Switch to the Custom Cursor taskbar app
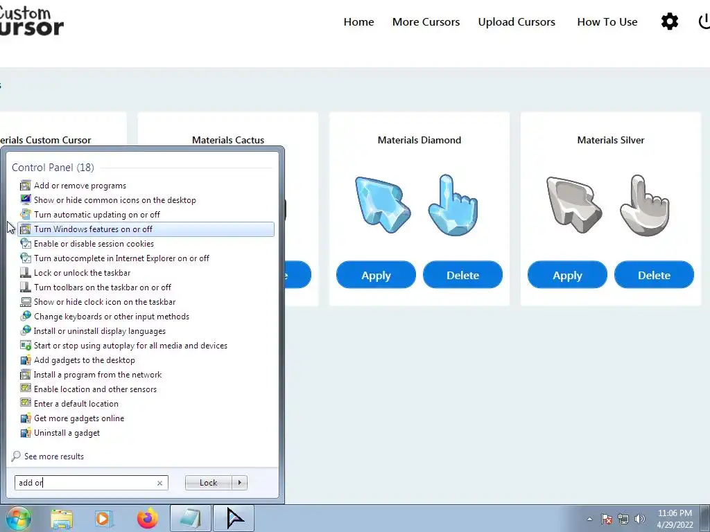The width and height of the screenshot is (710, 532). pos(234,518)
